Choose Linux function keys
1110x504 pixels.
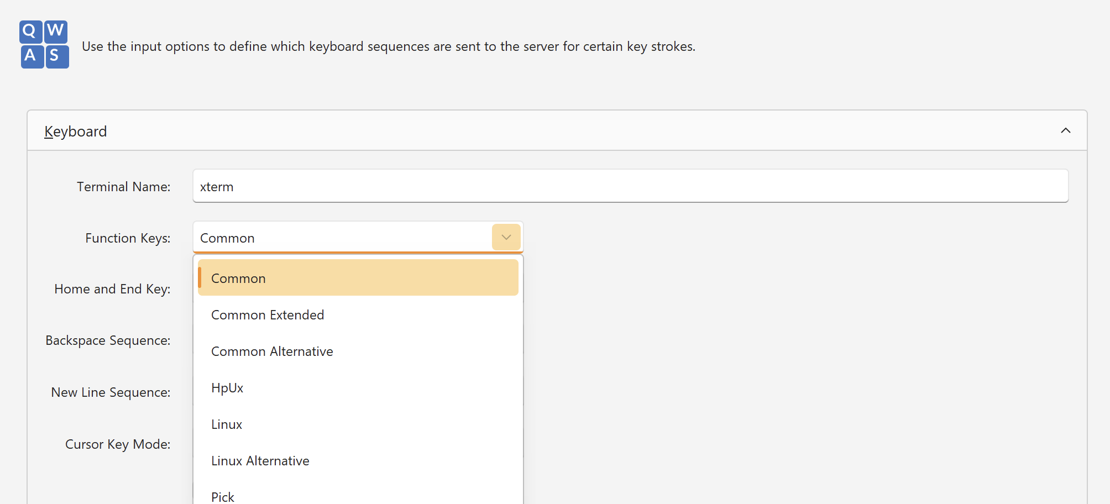[227, 424]
